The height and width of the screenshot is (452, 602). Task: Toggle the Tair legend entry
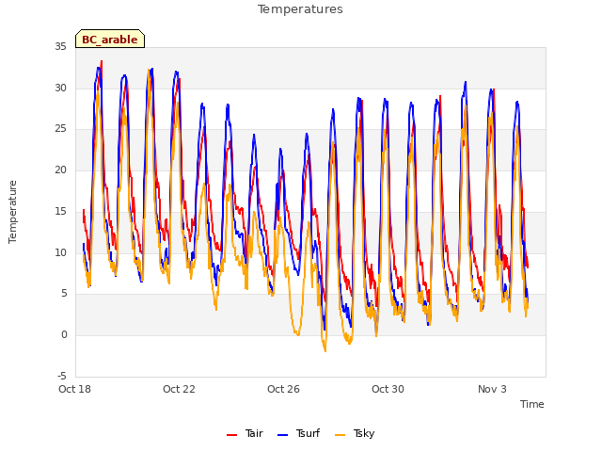245,433
